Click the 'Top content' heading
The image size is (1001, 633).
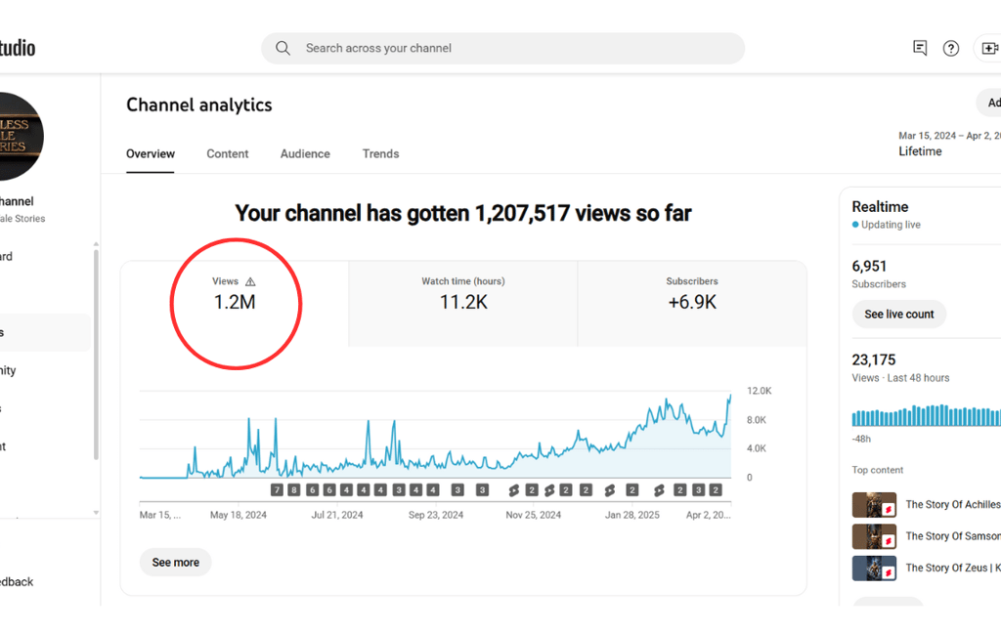coord(878,470)
